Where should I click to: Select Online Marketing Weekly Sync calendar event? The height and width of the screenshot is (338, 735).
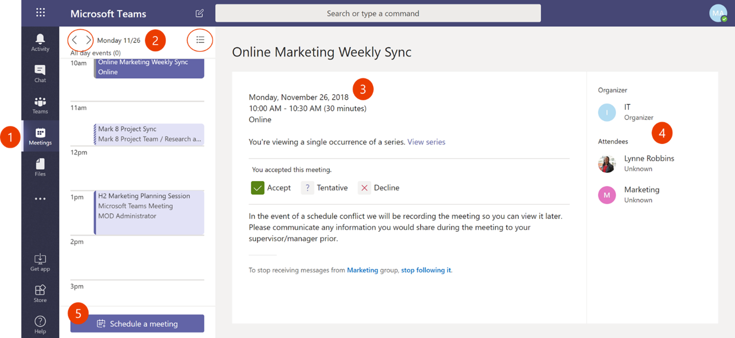149,68
